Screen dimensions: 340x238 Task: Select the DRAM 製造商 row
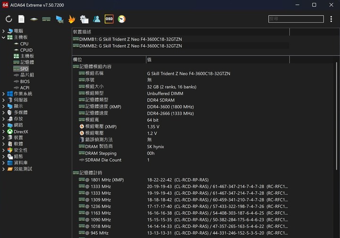click(180, 146)
